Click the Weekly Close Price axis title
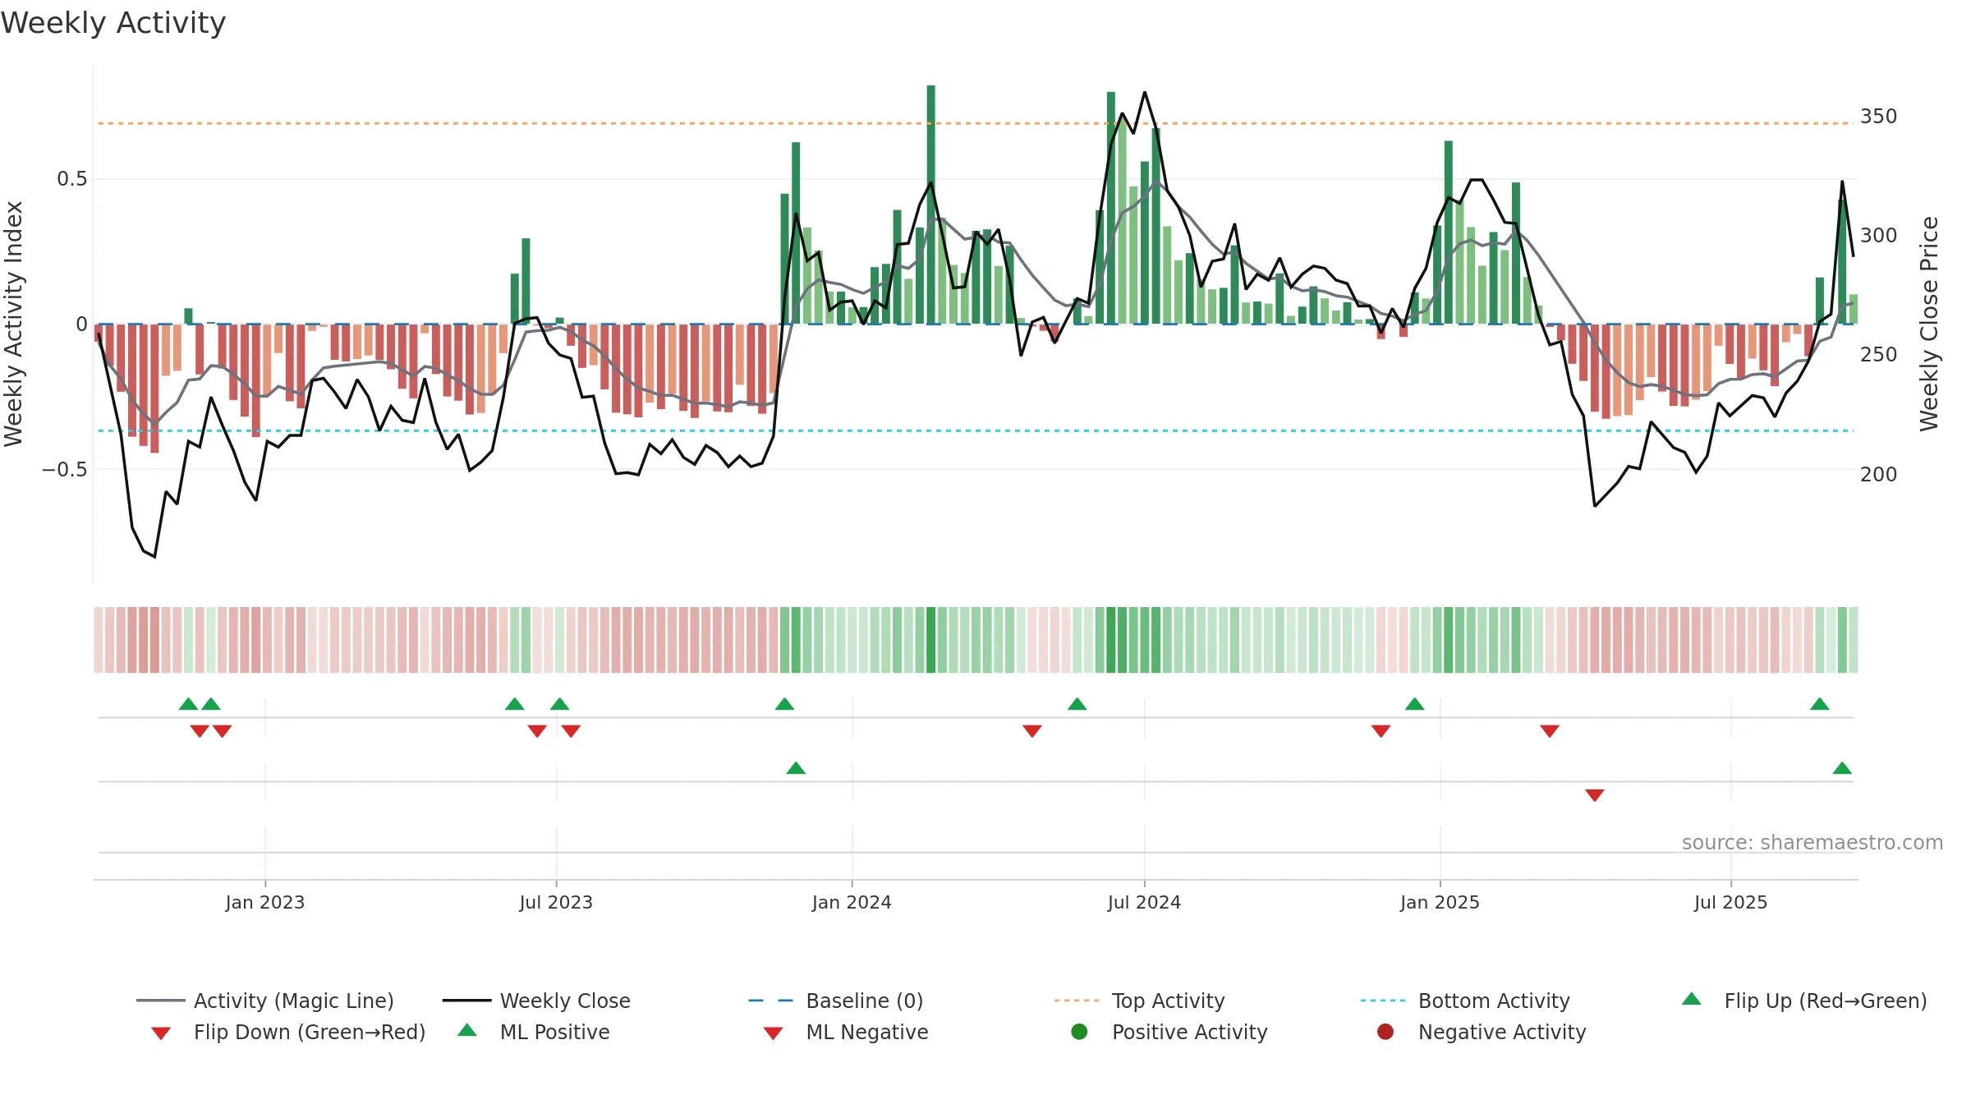The width and height of the screenshot is (1971, 1109). (1929, 324)
